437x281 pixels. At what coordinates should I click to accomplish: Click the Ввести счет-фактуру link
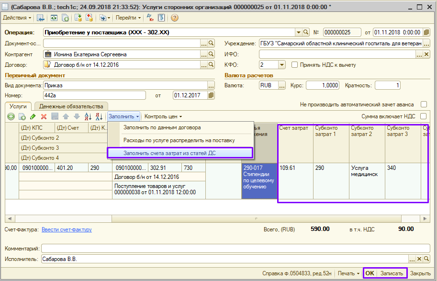[x=67, y=229]
